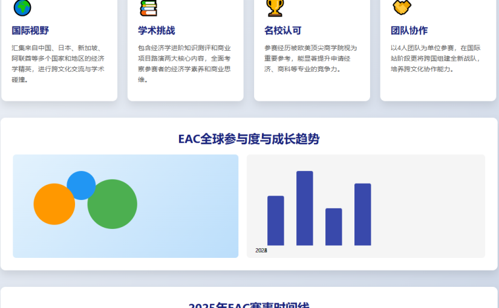This screenshot has width=499, height=308.
Task: Click the trophy icon above 名校认可
Action: point(275,8)
